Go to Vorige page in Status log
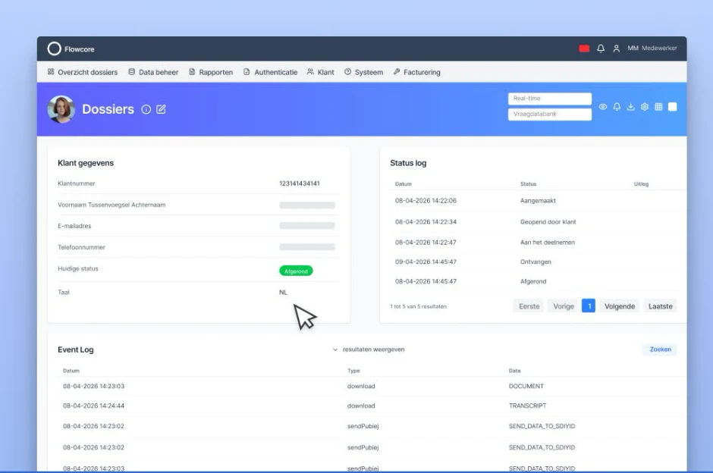The width and height of the screenshot is (713, 473). click(564, 306)
